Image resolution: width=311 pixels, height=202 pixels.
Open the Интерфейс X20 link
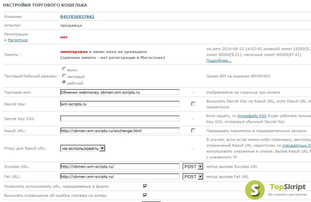252,116
